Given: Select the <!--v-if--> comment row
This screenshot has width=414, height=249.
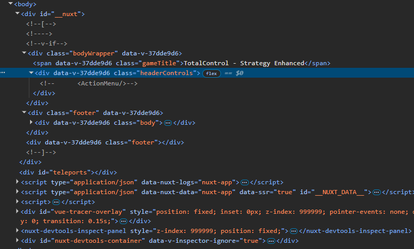Looking at the screenshot, I should pos(47,43).
